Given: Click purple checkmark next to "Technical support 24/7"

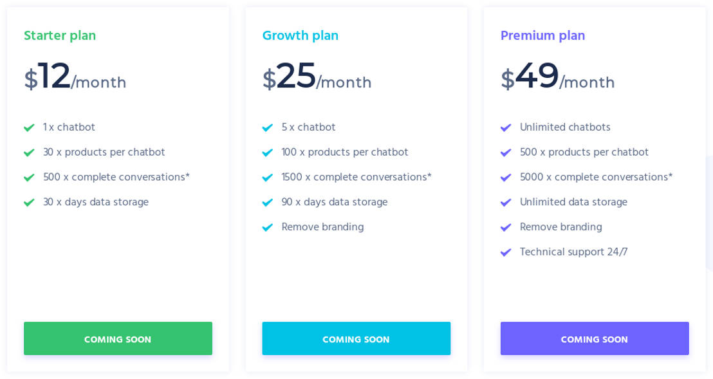Looking at the screenshot, I should pos(506,253).
